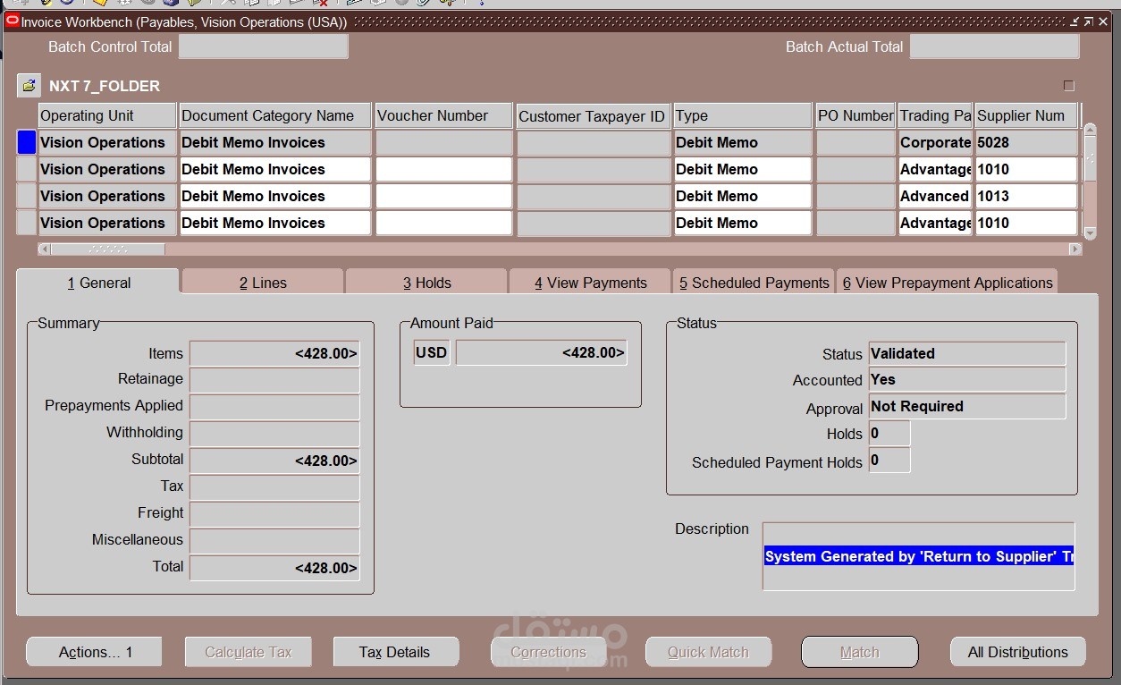Screen dimensions: 1121x685
Task: Click the Operating Unit column header
Action: [x=107, y=115]
